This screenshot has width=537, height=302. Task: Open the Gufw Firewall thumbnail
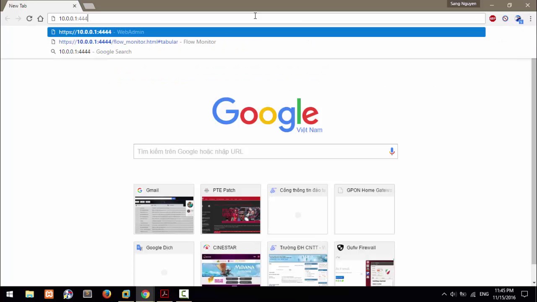365,264
